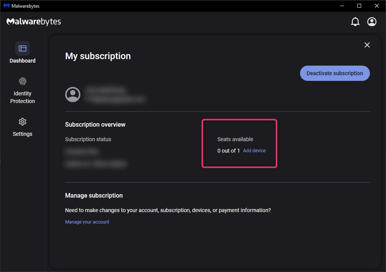
Task: Open the Dashboard sidebar icon
Action: 23,48
